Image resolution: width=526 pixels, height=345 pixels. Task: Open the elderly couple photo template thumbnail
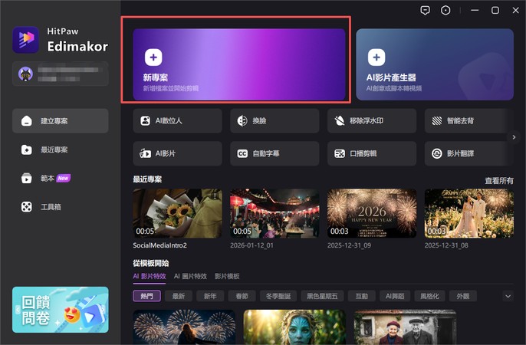(x=405, y=327)
